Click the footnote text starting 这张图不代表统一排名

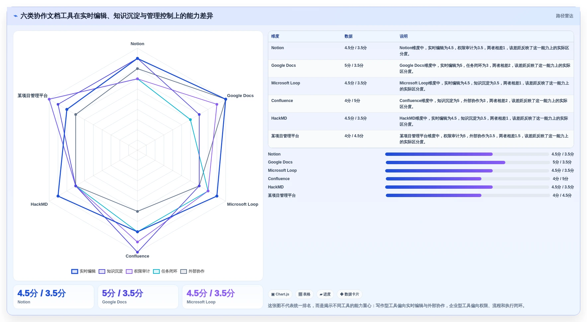(397, 306)
